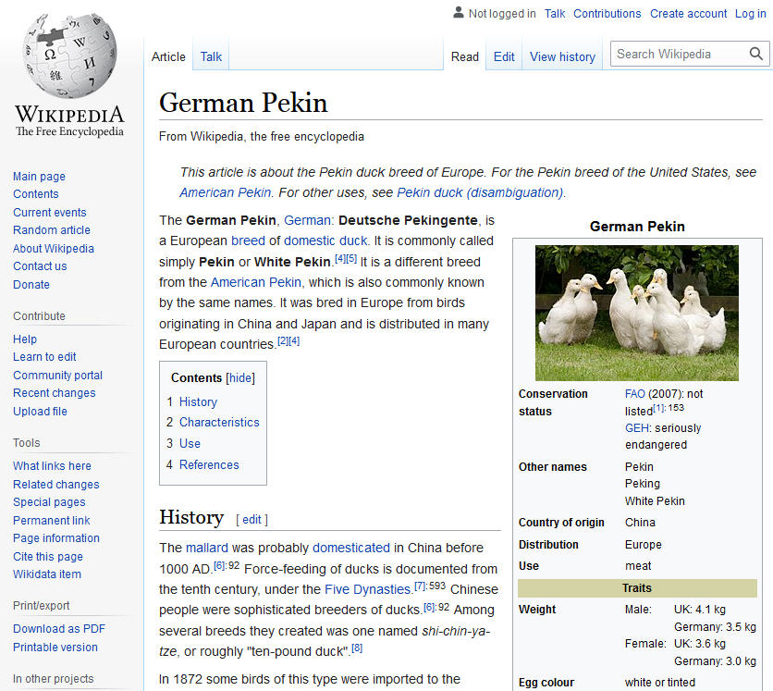This screenshot has height=691, width=773.
Task: Click the user icon beside Not logged in
Action: point(458,13)
